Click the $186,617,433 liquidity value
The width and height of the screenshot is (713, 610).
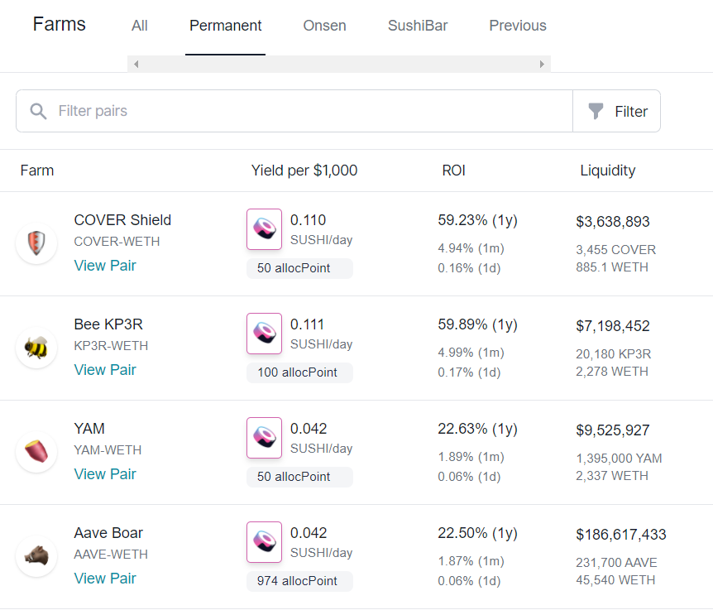pyautogui.click(x=621, y=535)
